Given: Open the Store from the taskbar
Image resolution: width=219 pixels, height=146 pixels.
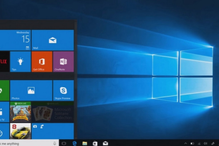Looking at the screenshot, I should click(95, 143).
